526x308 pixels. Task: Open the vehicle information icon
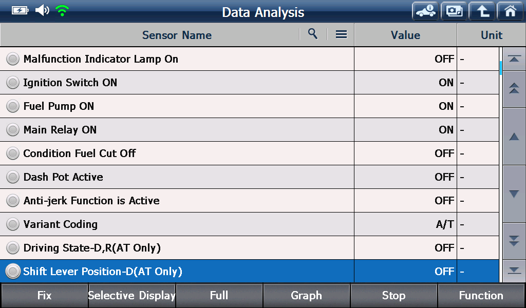pyautogui.click(x=425, y=11)
